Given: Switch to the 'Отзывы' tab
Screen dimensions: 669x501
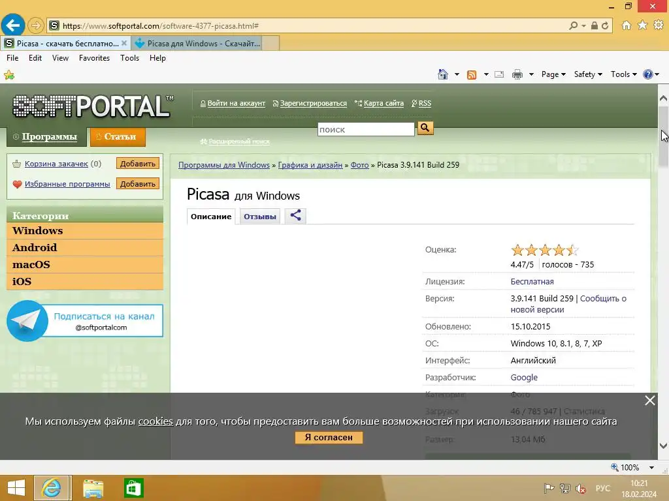Looking at the screenshot, I should [260, 217].
